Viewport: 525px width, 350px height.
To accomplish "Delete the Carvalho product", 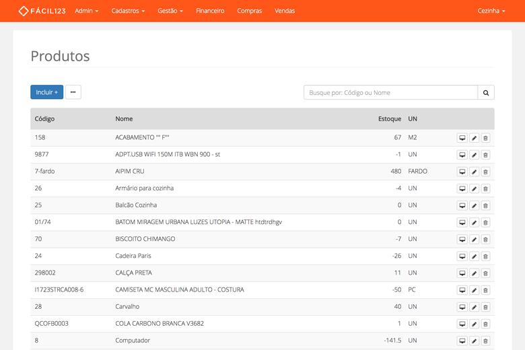I will pyautogui.click(x=485, y=307).
